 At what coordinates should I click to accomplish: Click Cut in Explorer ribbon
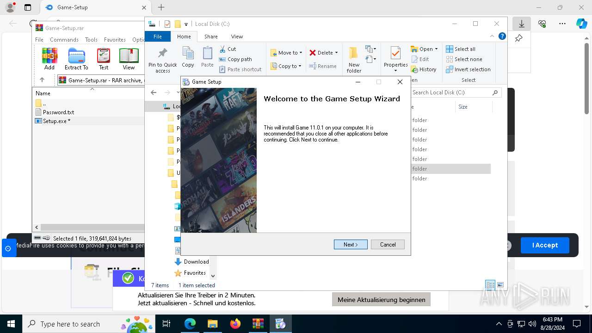(x=228, y=49)
